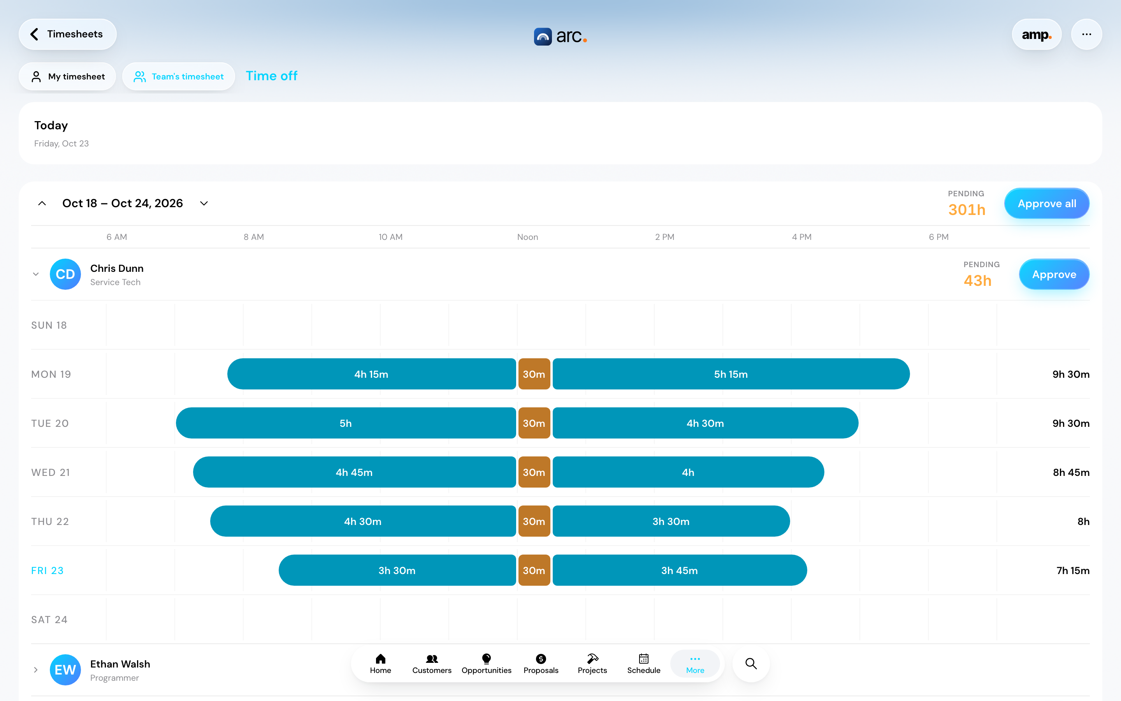
Task: Open week dropdown next to Oct 24, 2026
Action: (x=204, y=204)
